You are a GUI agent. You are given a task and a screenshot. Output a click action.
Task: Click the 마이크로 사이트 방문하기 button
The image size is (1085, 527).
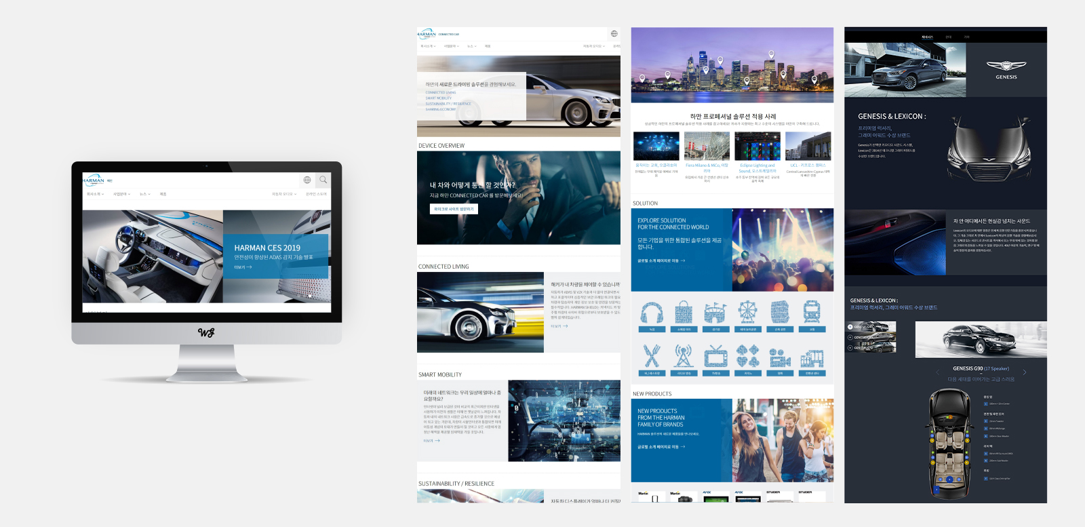(454, 209)
